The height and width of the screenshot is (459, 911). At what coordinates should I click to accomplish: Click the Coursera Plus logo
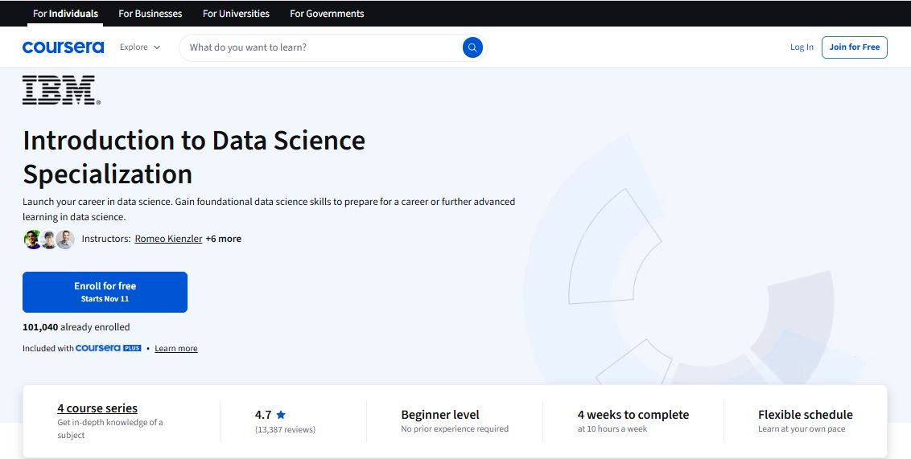[109, 348]
